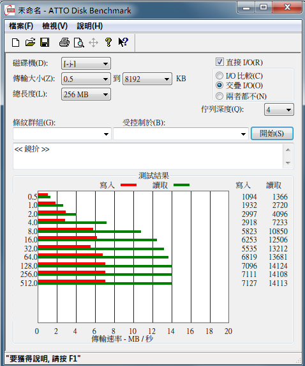Expand the 磁碟機(D) drive dropdown

(86, 63)
